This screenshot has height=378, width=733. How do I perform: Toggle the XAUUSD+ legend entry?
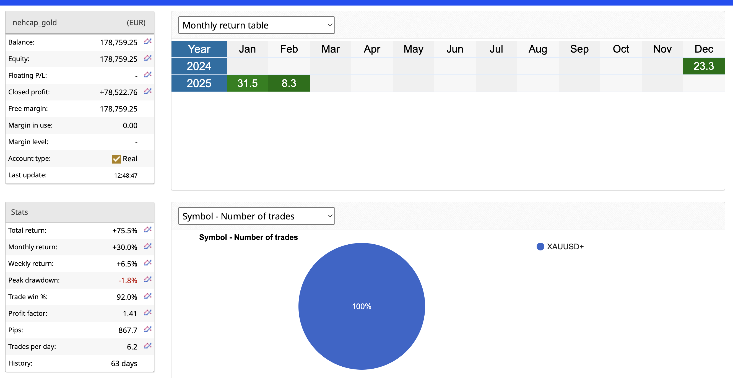point(560,247)
